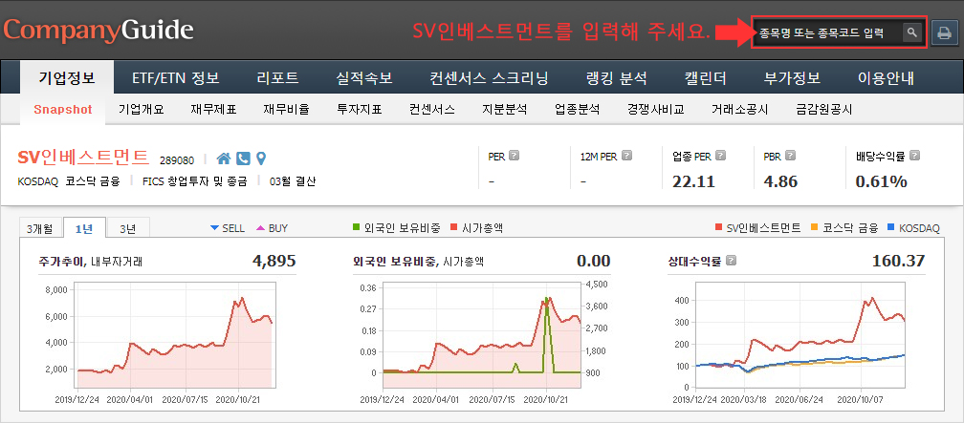Click the 주가추이 price chart
964x423 pixels.
[x=174, y=335]
